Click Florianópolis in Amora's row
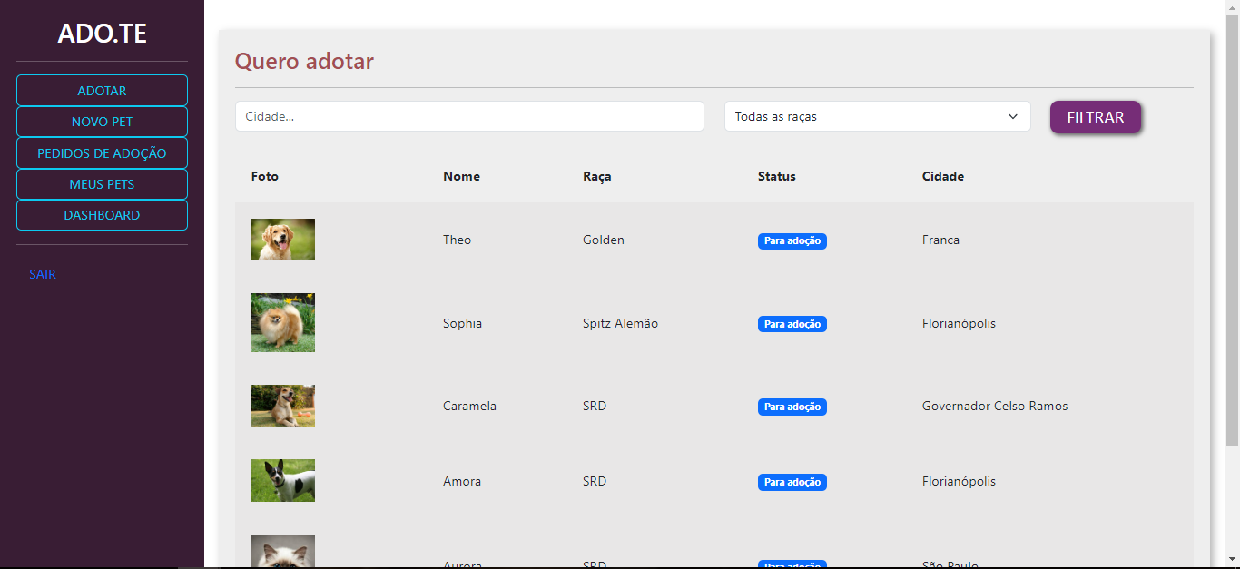1240x569 pixels. (959, 481)
